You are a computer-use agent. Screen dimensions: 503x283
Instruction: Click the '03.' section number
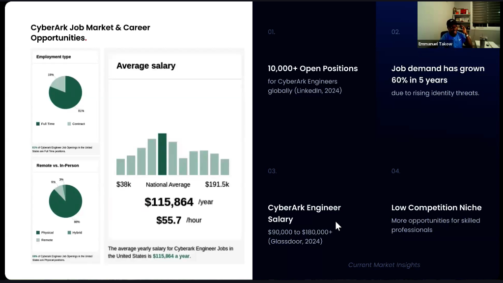(x=272, y=171)
